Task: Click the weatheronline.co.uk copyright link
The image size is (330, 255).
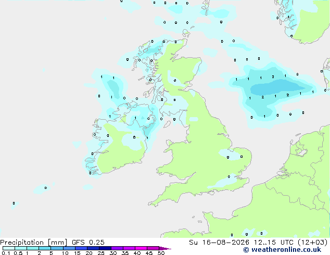Action: [282, 250]
